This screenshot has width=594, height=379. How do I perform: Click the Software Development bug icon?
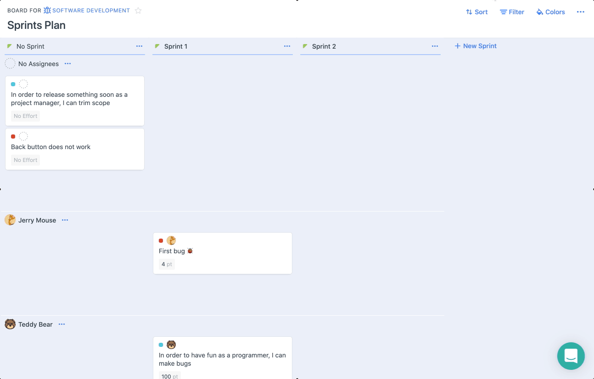point(47,11)
